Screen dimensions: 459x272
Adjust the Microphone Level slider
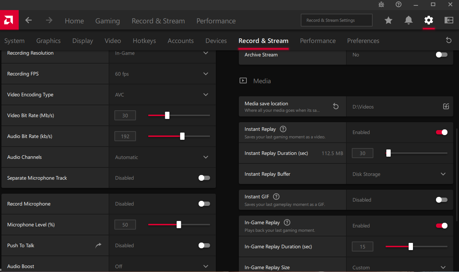(x=179, y=224)
